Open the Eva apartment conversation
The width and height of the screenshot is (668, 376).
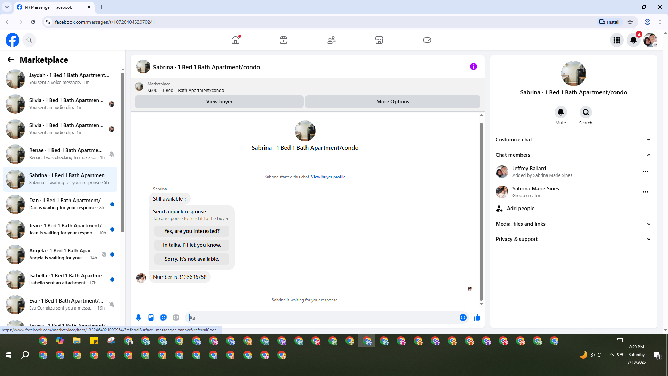click(x=60, y=304)
